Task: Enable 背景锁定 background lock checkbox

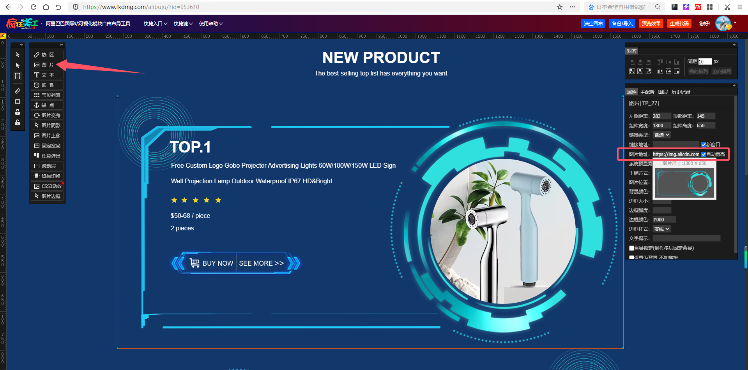Action: (631, 248)
